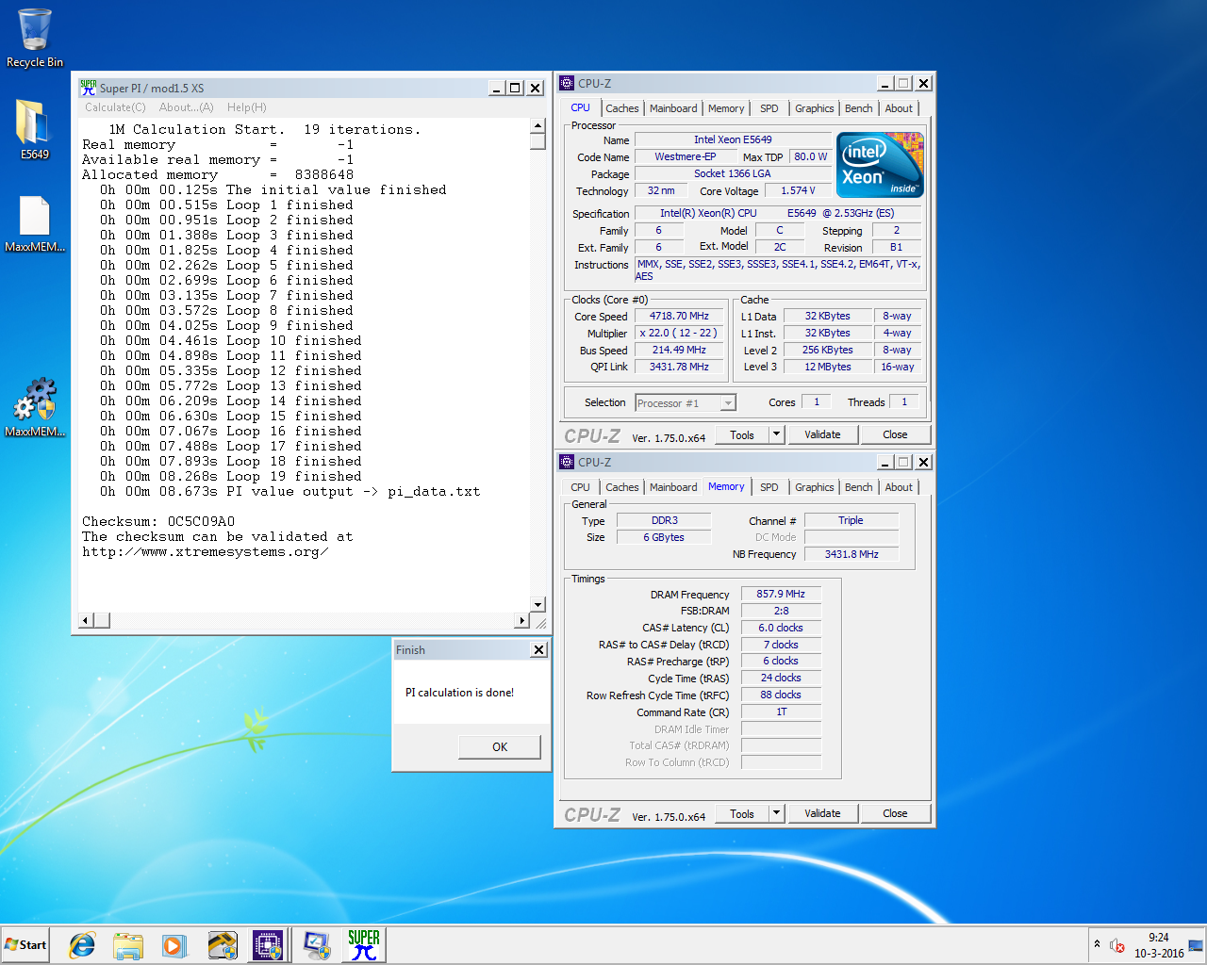This screenshot has height=965, width=1207.
Task: Select Graphics tab in bottom CPU-Z window
Action: click(x=815, y=487)
